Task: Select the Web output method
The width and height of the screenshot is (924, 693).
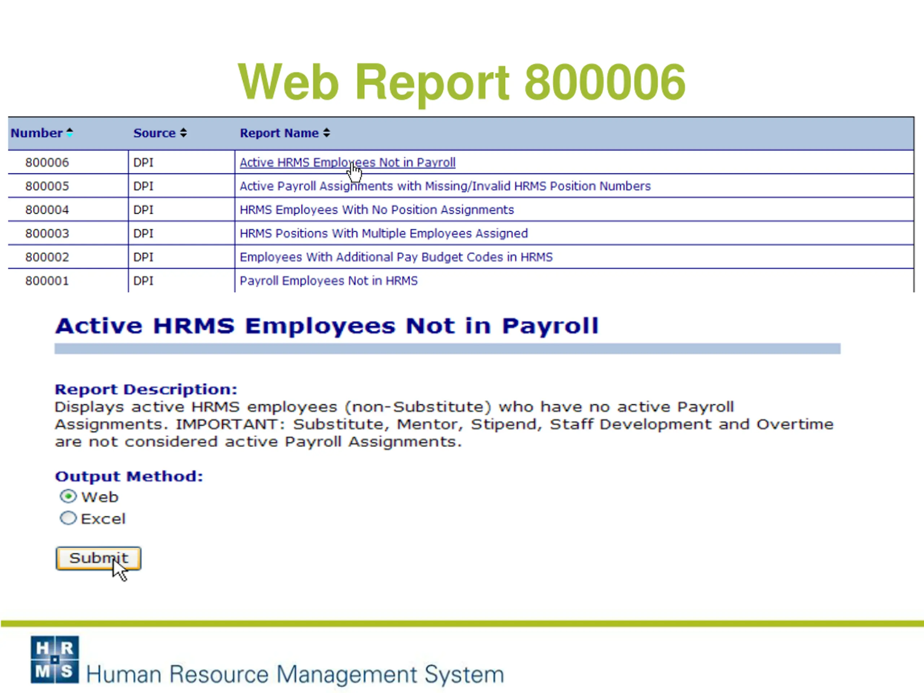Action: [68, 496]
